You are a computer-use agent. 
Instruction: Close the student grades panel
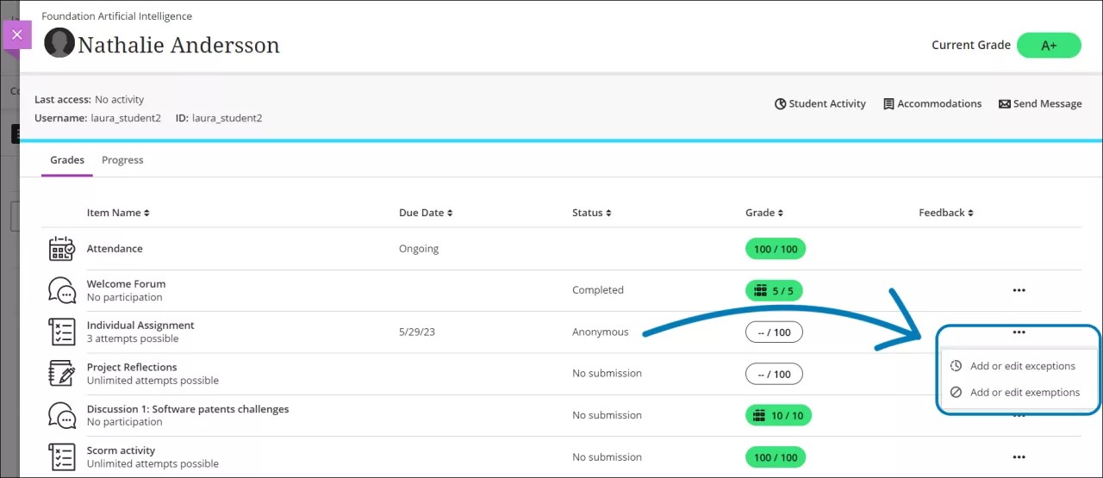pyautogui.click(x=16, y=35)
